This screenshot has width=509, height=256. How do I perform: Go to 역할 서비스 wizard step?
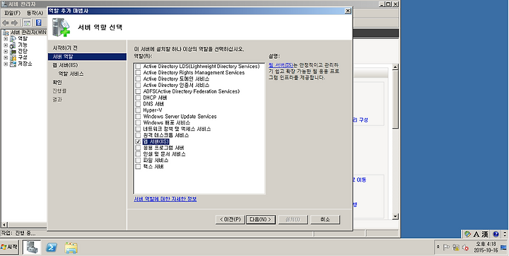(x=71, y=74)
